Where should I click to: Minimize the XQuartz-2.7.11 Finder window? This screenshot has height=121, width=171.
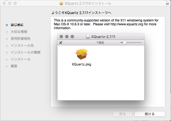coord(67,37)
